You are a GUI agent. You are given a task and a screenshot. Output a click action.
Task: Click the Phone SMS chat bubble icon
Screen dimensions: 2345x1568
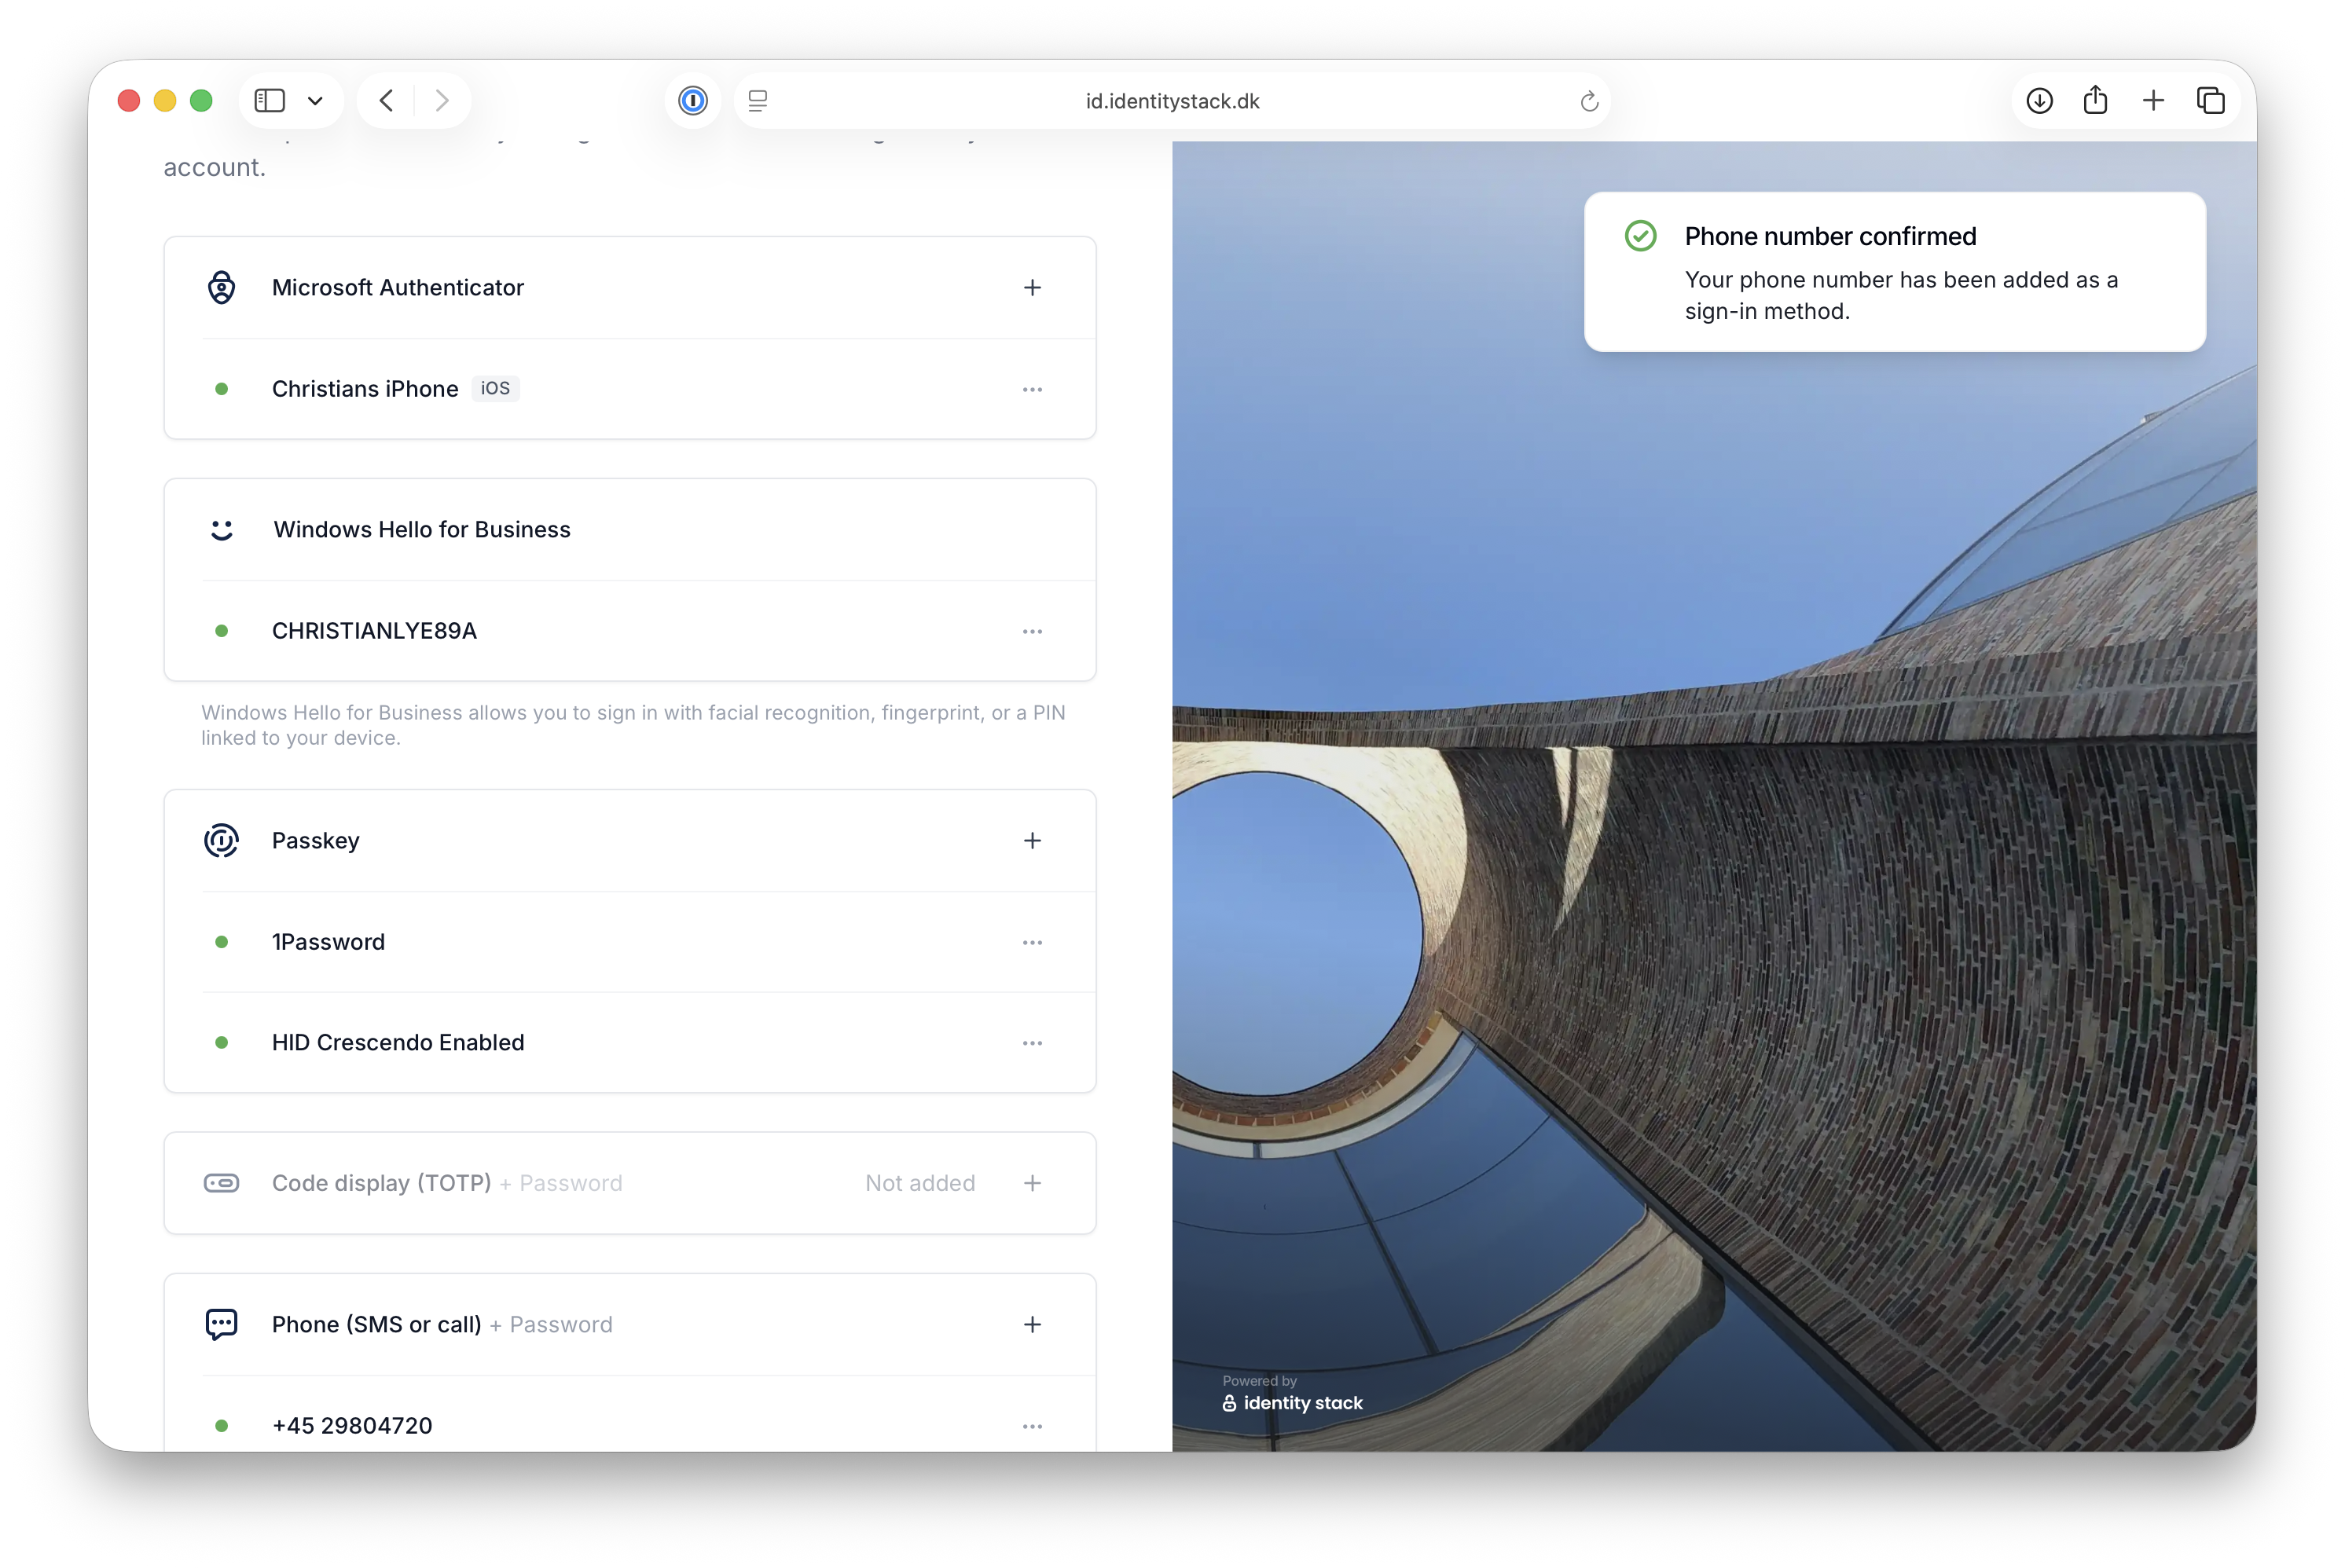[x=221, y=1324]
